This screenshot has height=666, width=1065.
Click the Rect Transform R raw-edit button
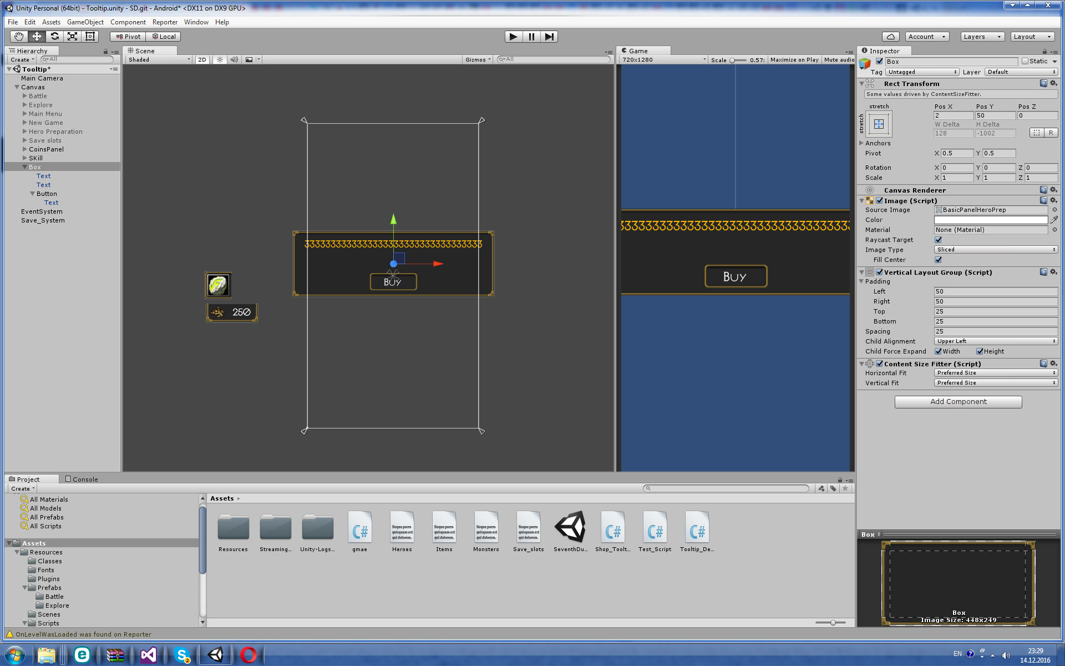tap(1051, 133)
